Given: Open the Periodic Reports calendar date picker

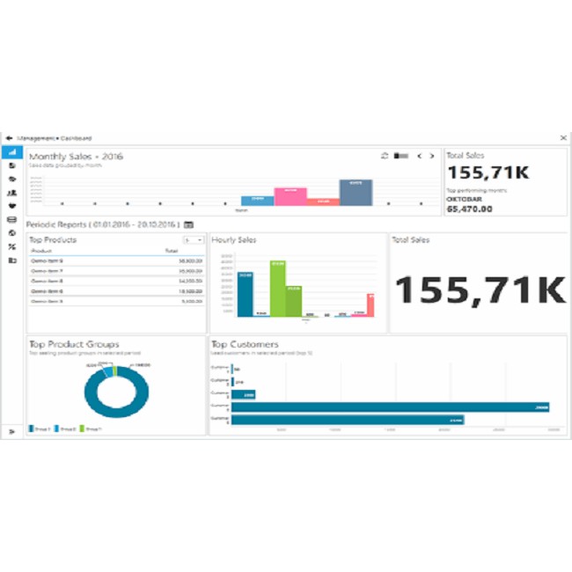Looking at the screenshot, I should coord(188,225).
